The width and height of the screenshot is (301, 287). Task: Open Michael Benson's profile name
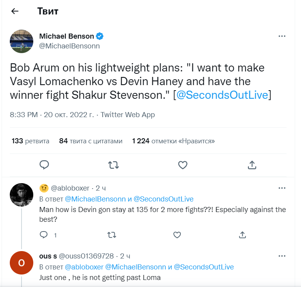point(67,36)
